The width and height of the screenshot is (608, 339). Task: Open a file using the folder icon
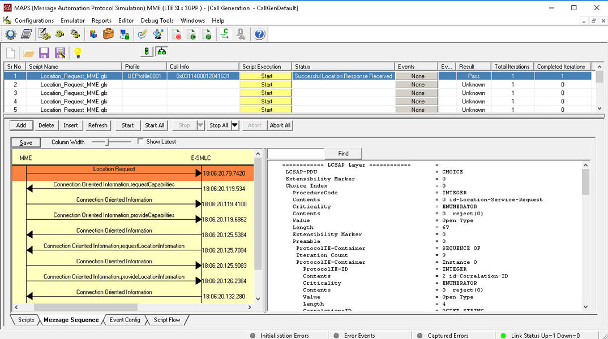point(28,53)
